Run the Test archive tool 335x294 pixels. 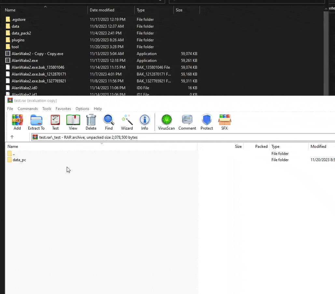click(55, 122)
